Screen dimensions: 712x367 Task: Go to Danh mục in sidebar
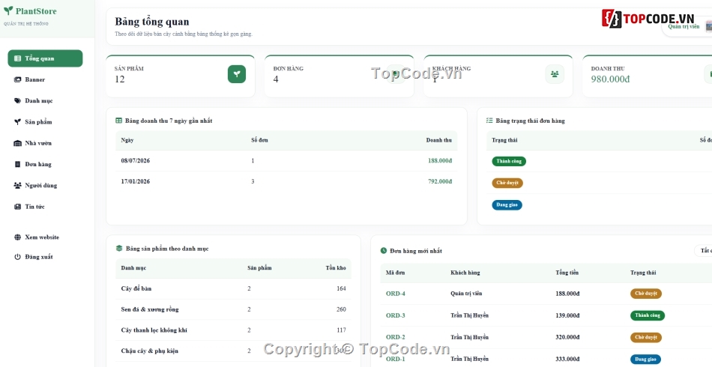click(45, 100)
